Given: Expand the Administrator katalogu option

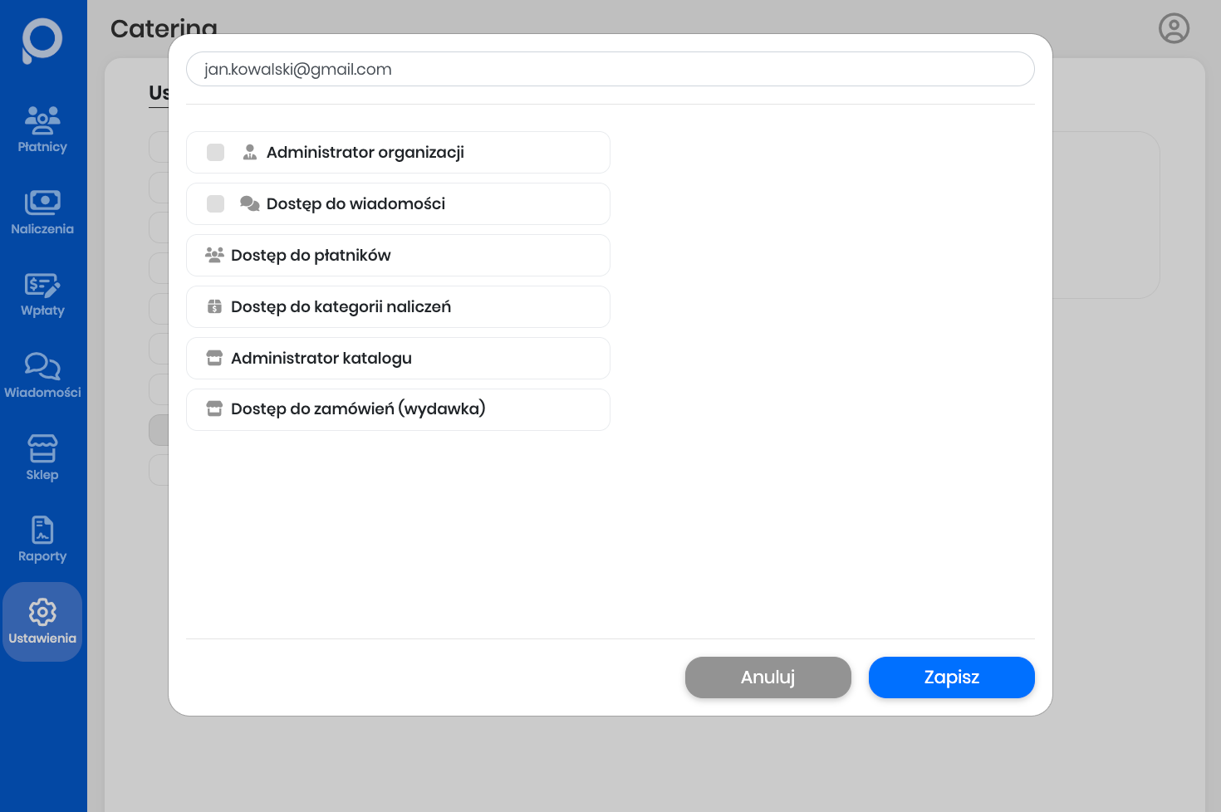Looking at the screenshot, I should tap(398, 359).
